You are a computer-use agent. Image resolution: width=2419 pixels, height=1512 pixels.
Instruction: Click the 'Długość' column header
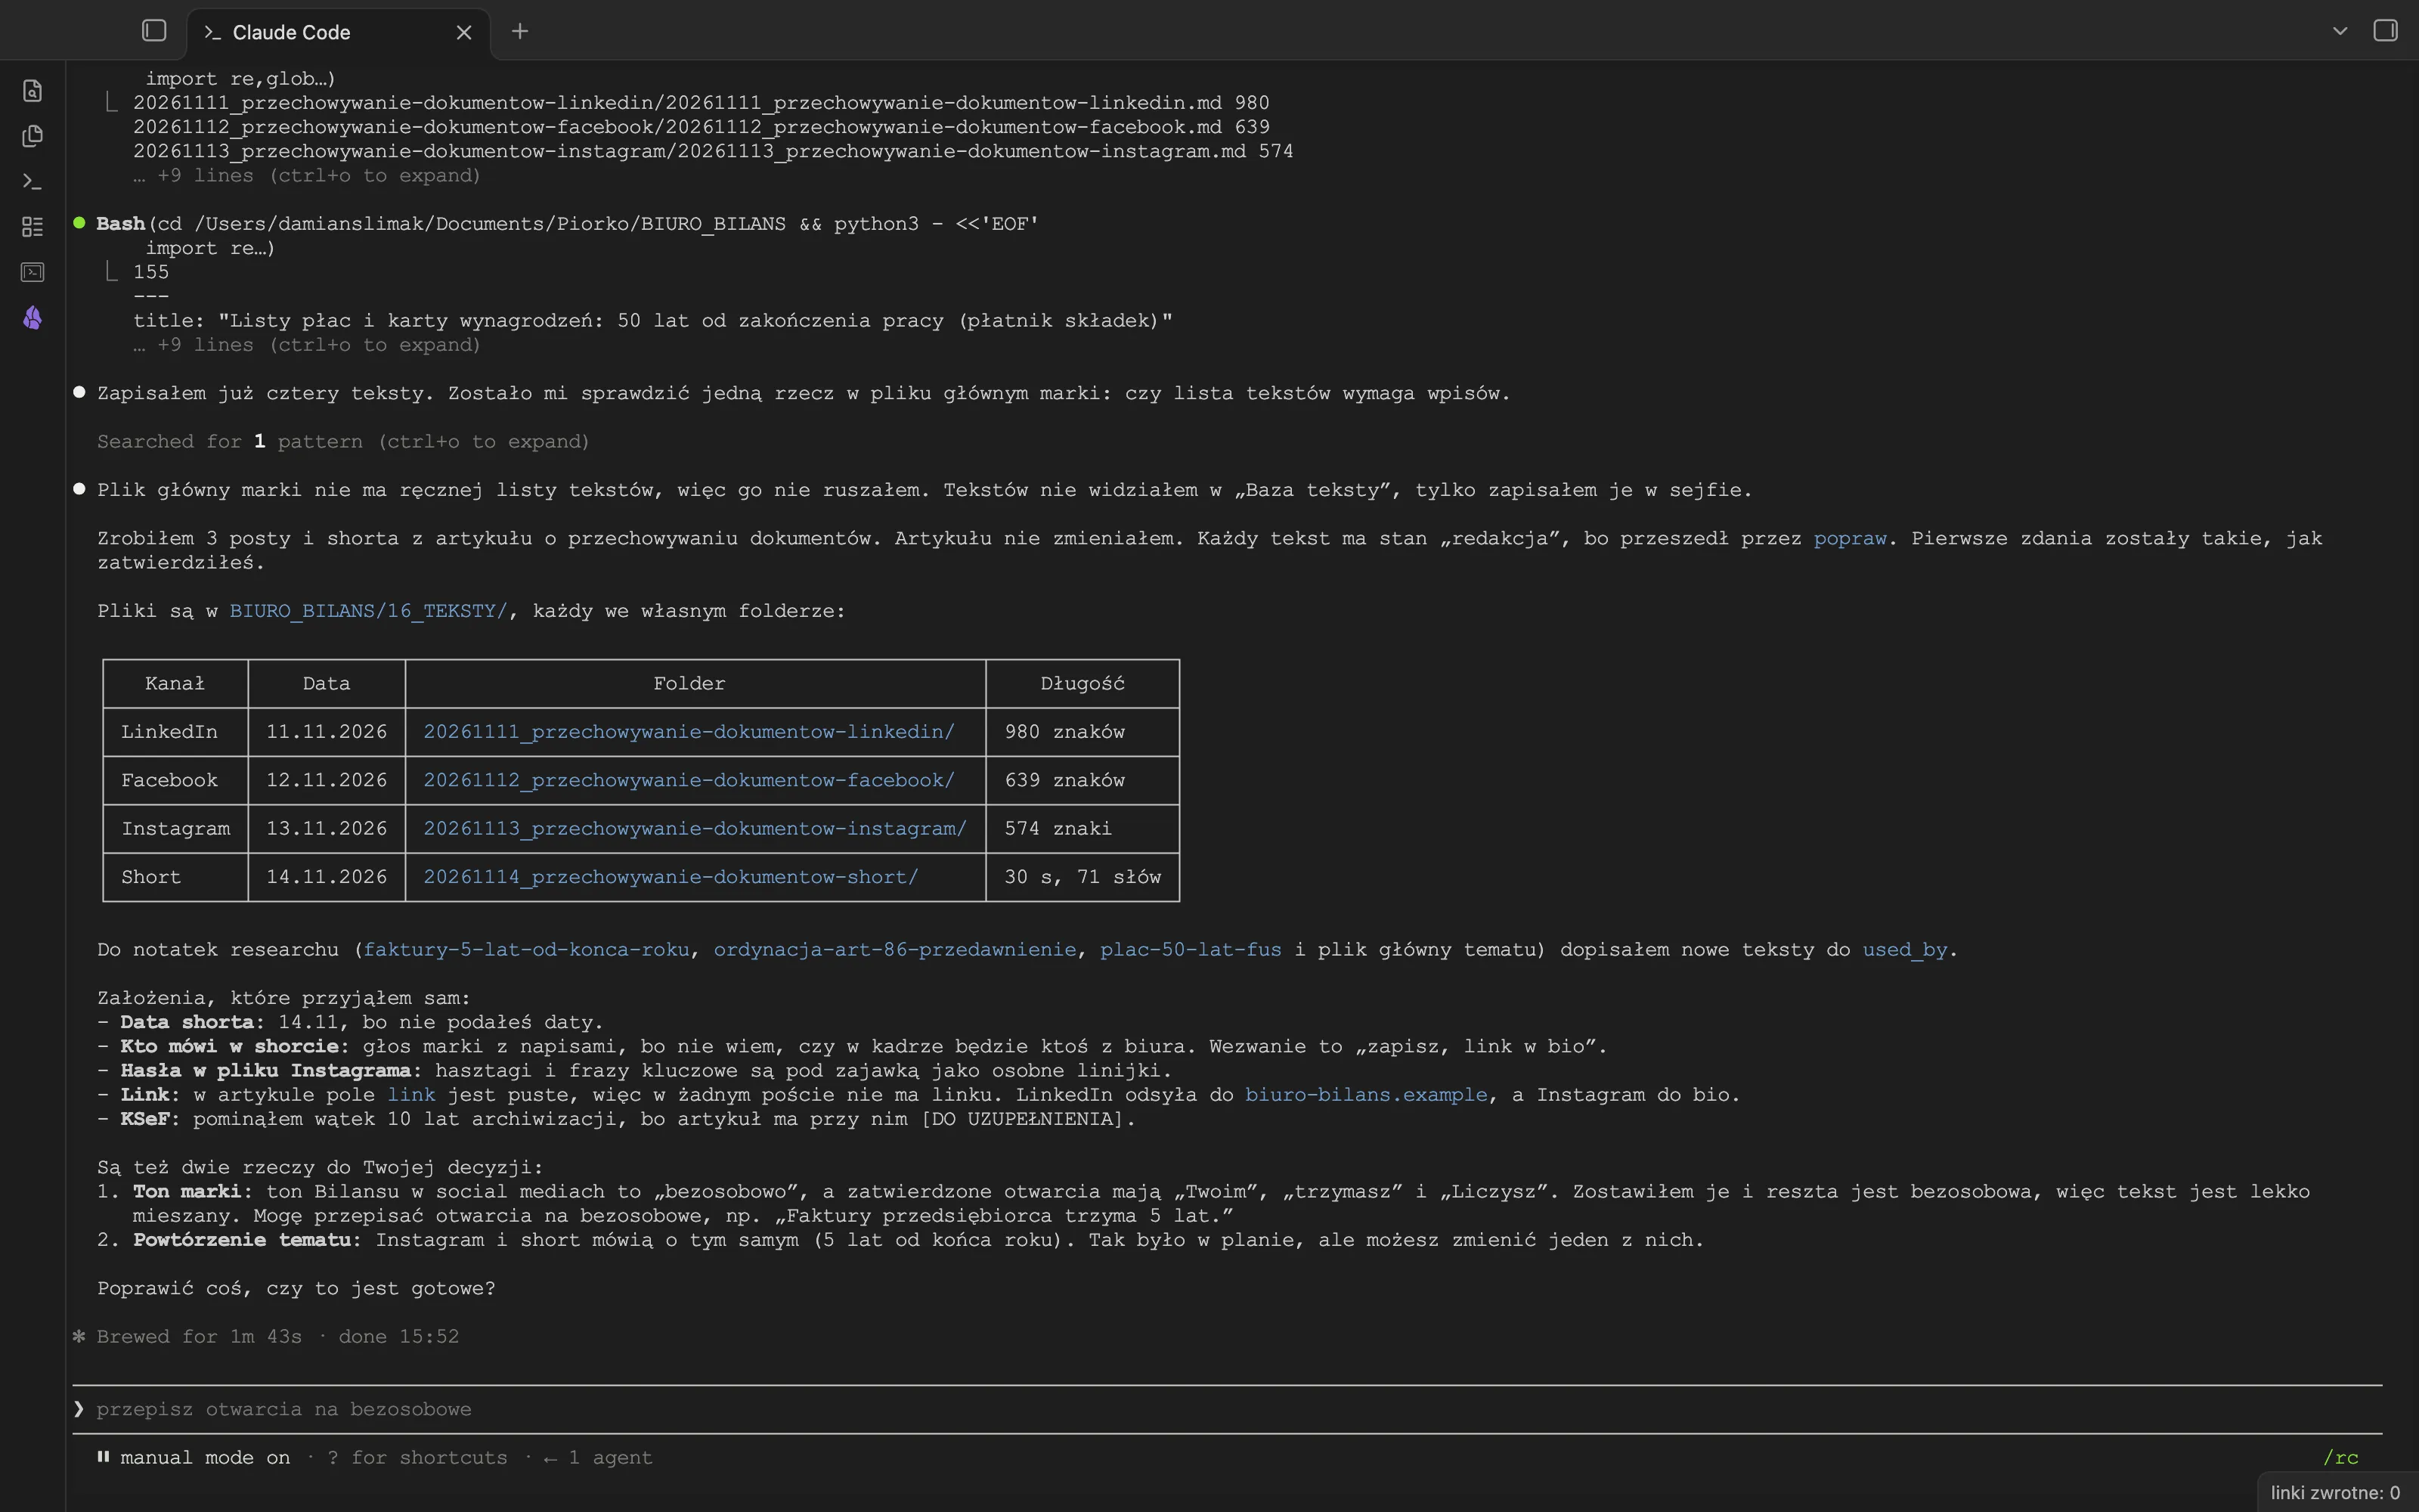coord(1083,684)
